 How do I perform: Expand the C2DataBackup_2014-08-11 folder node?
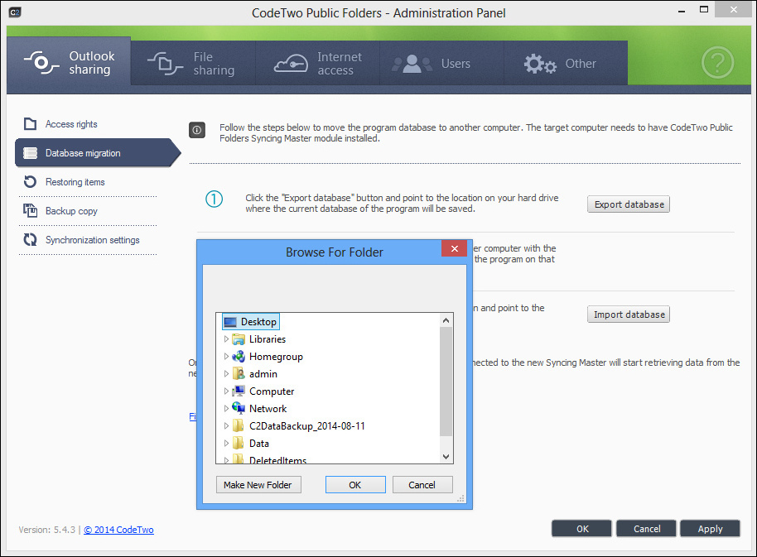coord(226,426)
